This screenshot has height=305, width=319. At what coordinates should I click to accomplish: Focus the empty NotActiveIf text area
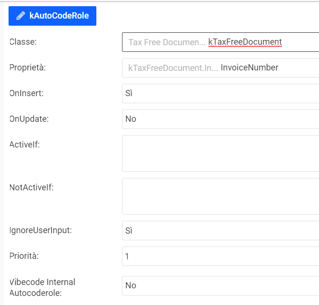(220, 196)
